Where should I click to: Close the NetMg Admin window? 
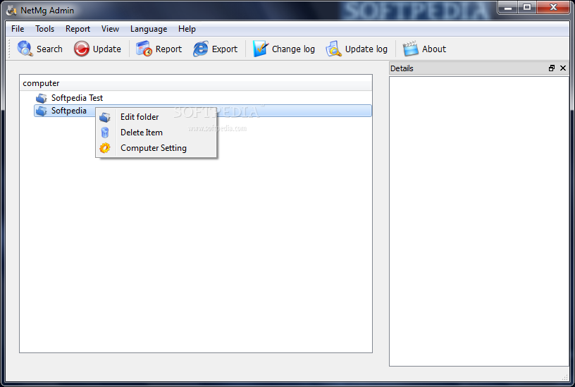coord(554,7)
